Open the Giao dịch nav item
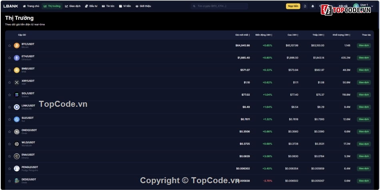The height and width of the screenshot is (190, 380). pos(73,6)
